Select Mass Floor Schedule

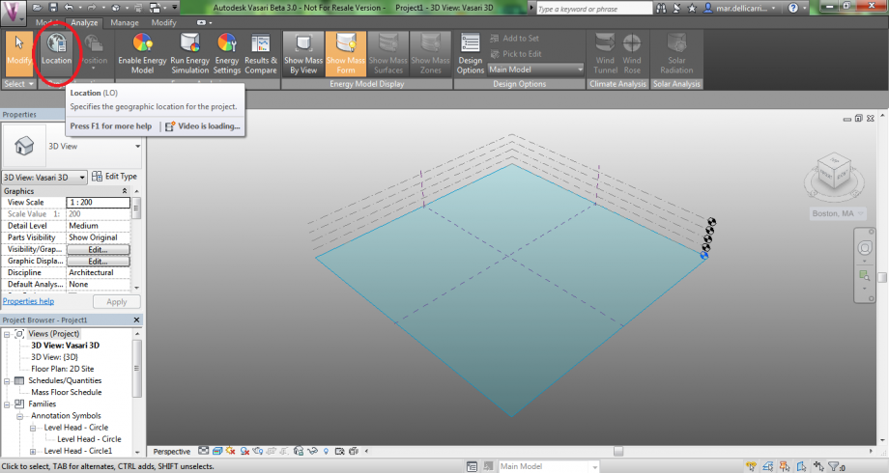pos(67,392)
